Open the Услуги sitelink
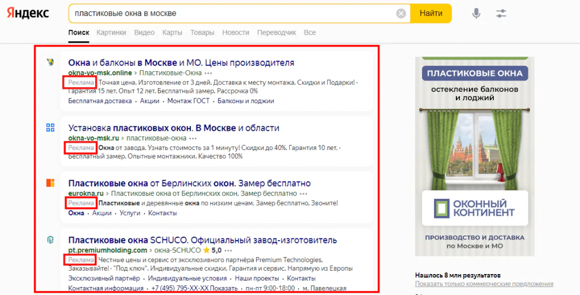This screenshot has width=580, height=295. pos(130,213)
